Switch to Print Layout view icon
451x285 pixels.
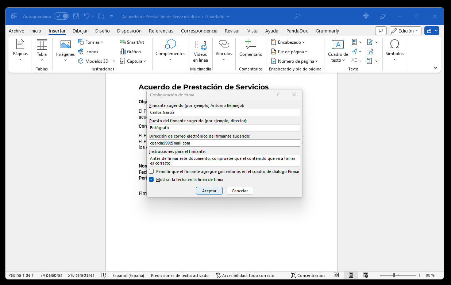351,275
